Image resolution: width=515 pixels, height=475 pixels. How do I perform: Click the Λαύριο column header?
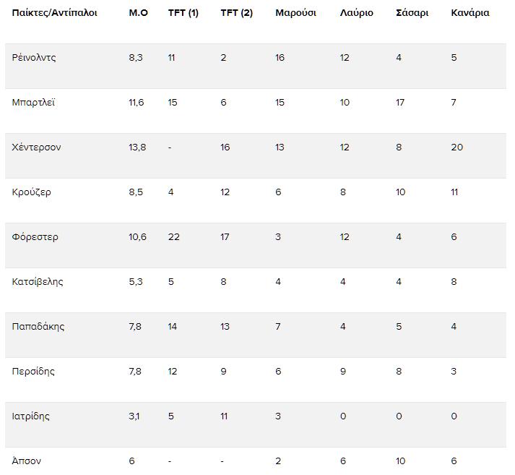356,13
